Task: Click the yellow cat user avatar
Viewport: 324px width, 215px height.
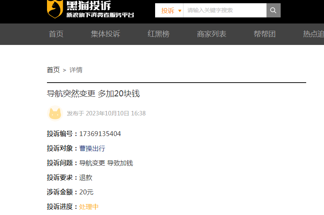Action: [x=55, y=113]
